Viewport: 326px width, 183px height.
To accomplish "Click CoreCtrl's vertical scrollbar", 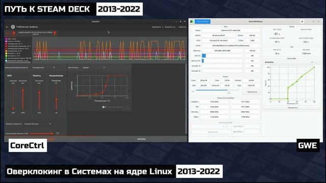I will (x=186, y=99).
